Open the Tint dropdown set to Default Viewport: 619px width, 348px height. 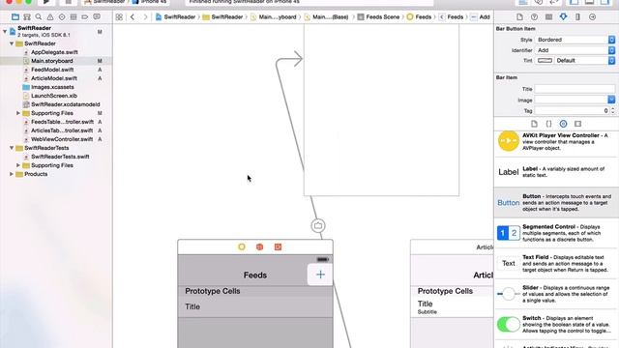[x=585, y=61]
